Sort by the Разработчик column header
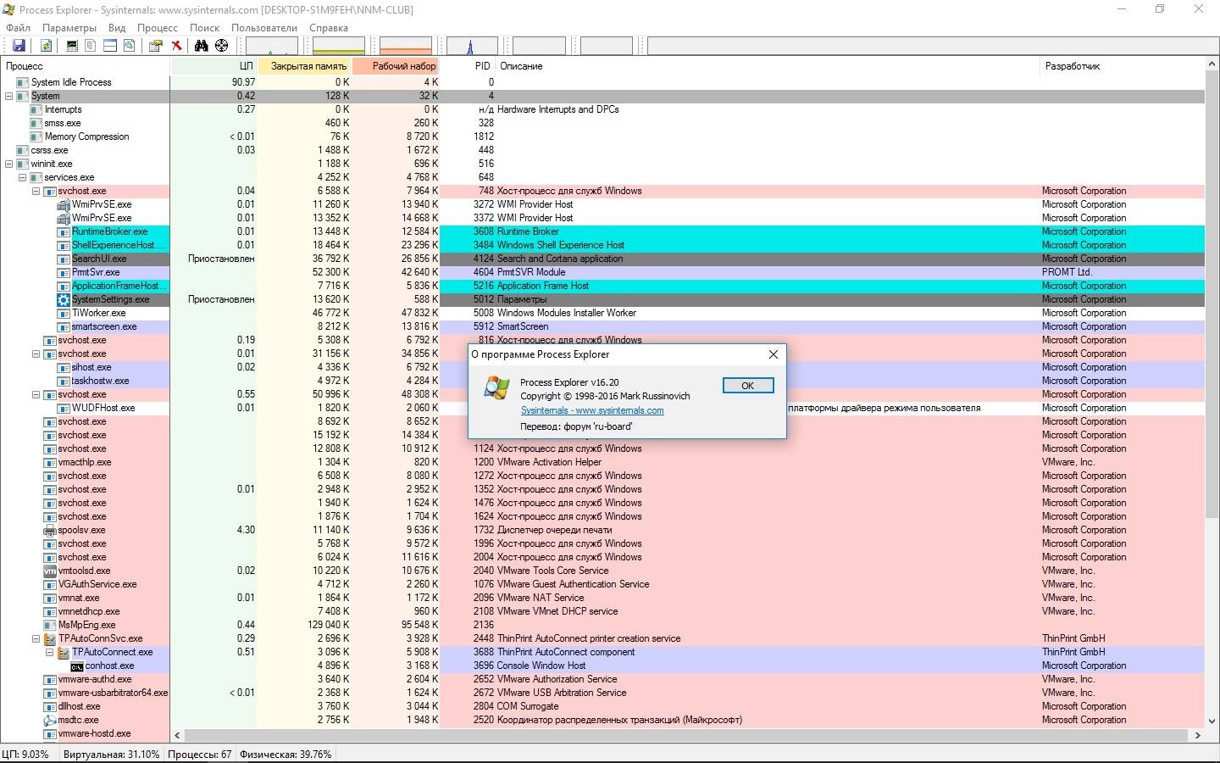 pyautogui.click(x=1122, y=65)
